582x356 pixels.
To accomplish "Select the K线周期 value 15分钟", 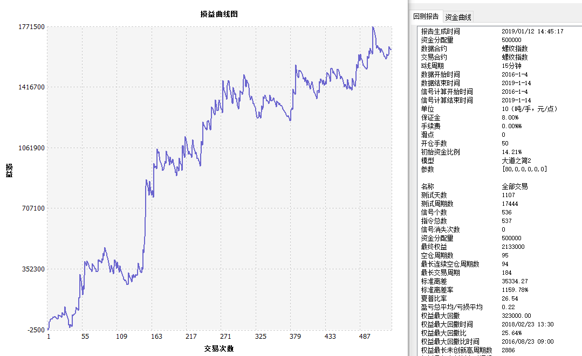I will (511, 66).
